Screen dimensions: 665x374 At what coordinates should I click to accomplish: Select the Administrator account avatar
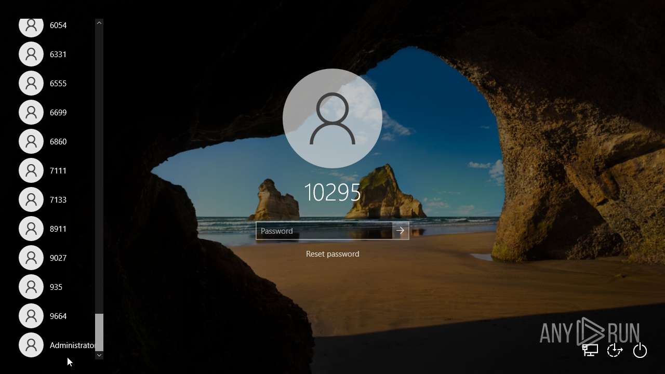click(31, 345)
